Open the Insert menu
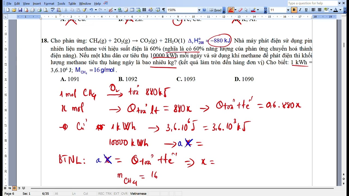 (37, 4)
